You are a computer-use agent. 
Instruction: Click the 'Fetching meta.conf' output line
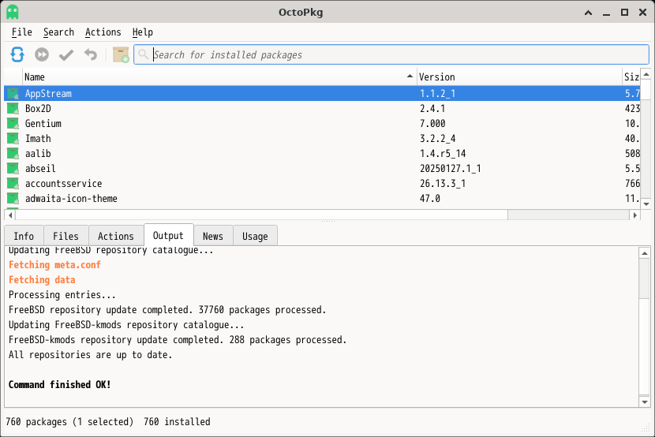pos(54,265)
